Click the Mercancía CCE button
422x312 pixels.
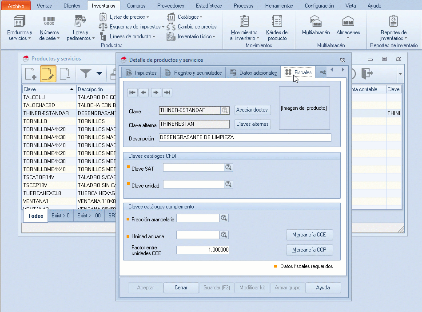309,235
